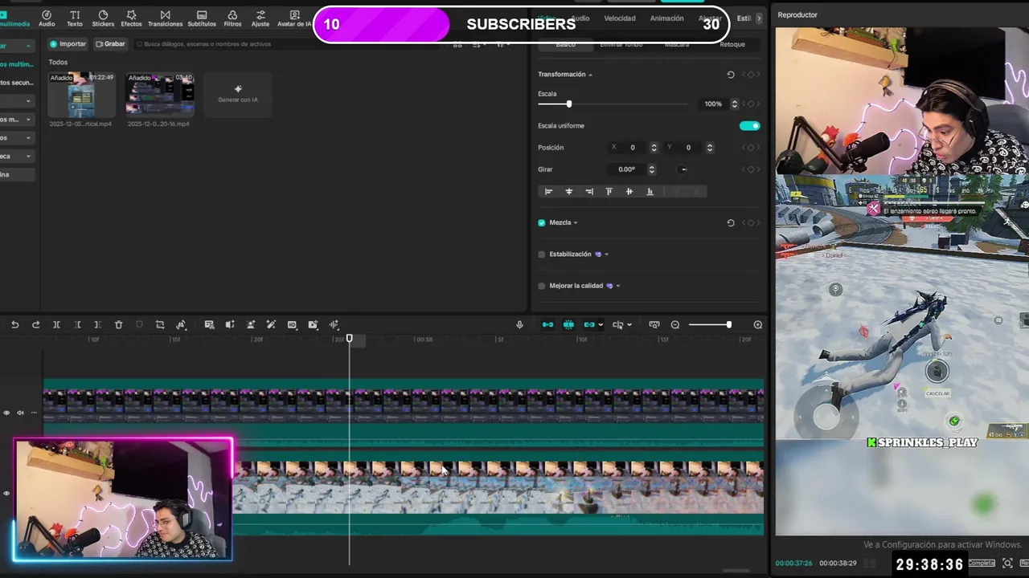This screenshot has width=1029, height=578.
Task: Click the microphone voiceover record icon
Action: click(519, 324)
